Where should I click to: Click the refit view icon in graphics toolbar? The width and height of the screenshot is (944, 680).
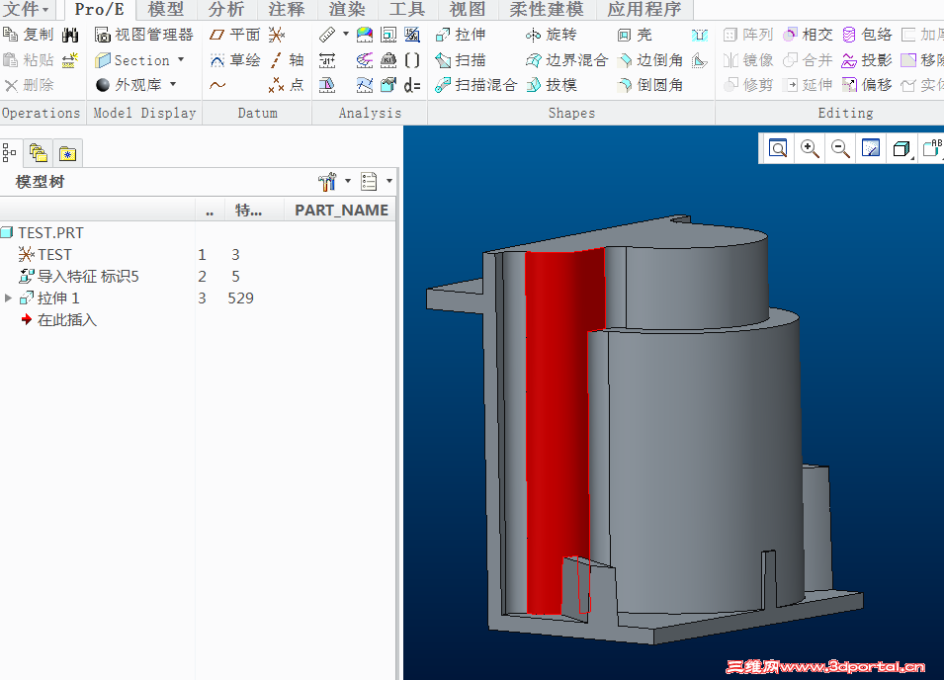click(779, 148)
